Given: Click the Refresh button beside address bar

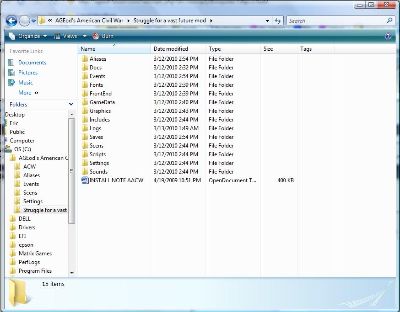Looking at the screenshot, I should coord(278,21).
